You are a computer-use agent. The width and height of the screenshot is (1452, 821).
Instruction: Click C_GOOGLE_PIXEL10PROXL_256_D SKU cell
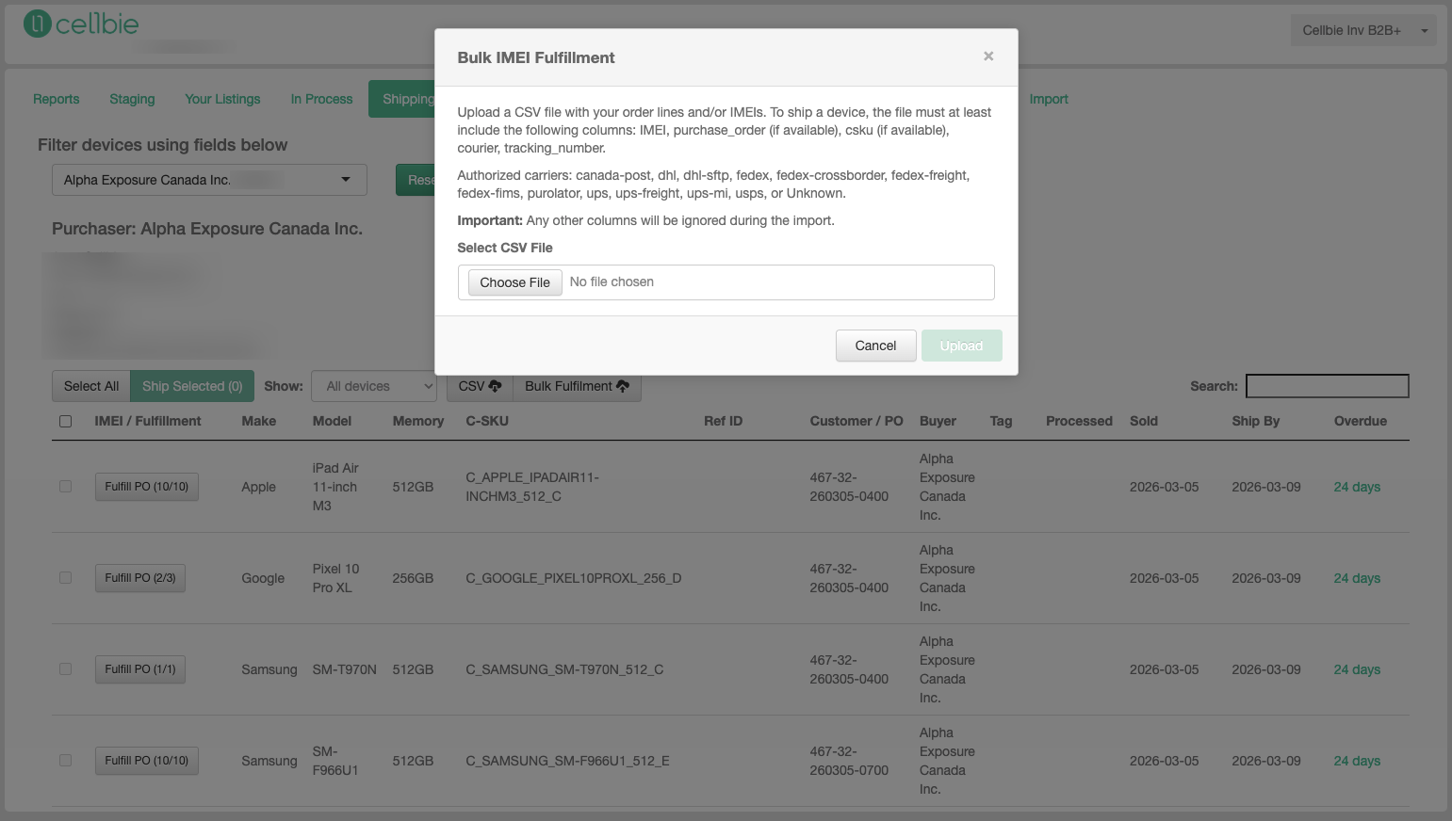pyautogui.click(x=574, y=578)
